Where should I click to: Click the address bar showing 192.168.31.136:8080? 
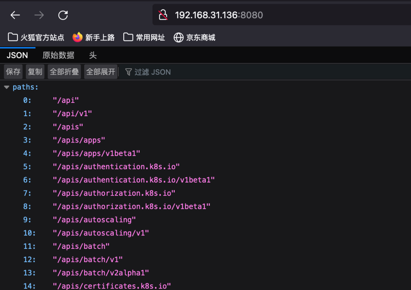(x=282, y=15)
